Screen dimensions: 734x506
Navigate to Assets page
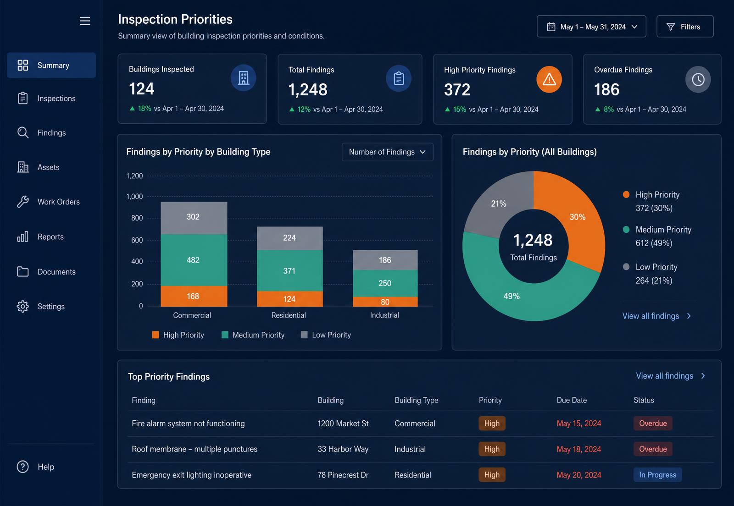tap(51, 167)
